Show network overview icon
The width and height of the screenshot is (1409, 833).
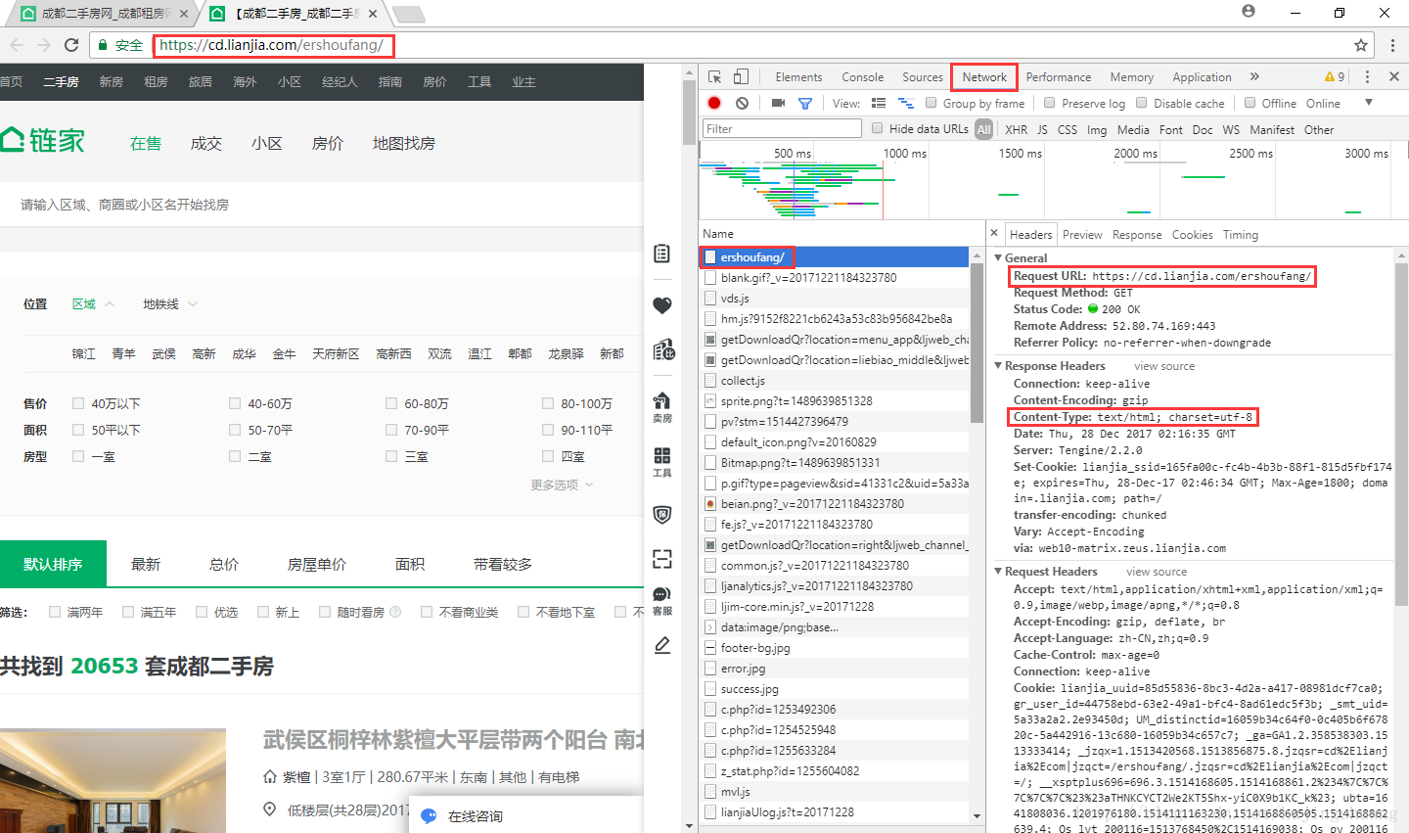tap(905, 103)
